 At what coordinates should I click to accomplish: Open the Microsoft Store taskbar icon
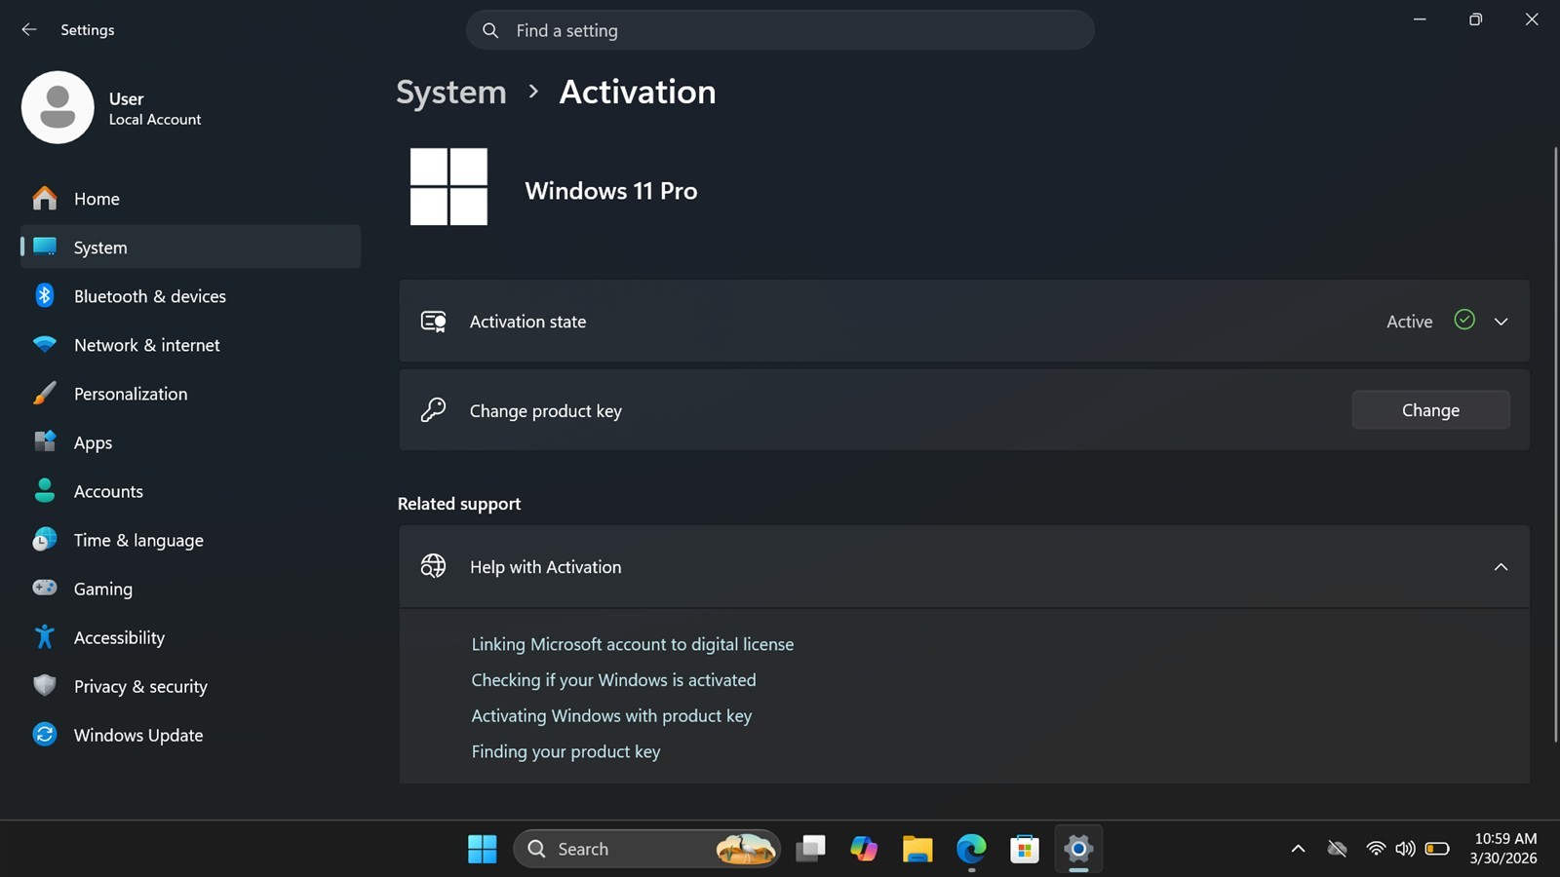point(1024,849)
